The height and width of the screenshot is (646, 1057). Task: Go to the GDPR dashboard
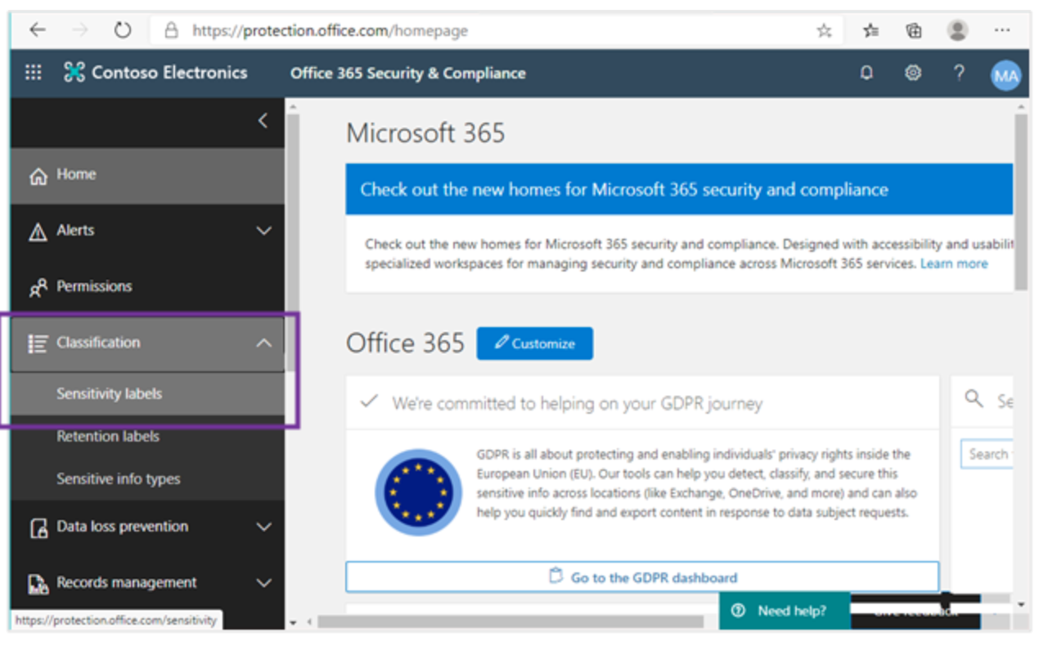tap(643, 576)
